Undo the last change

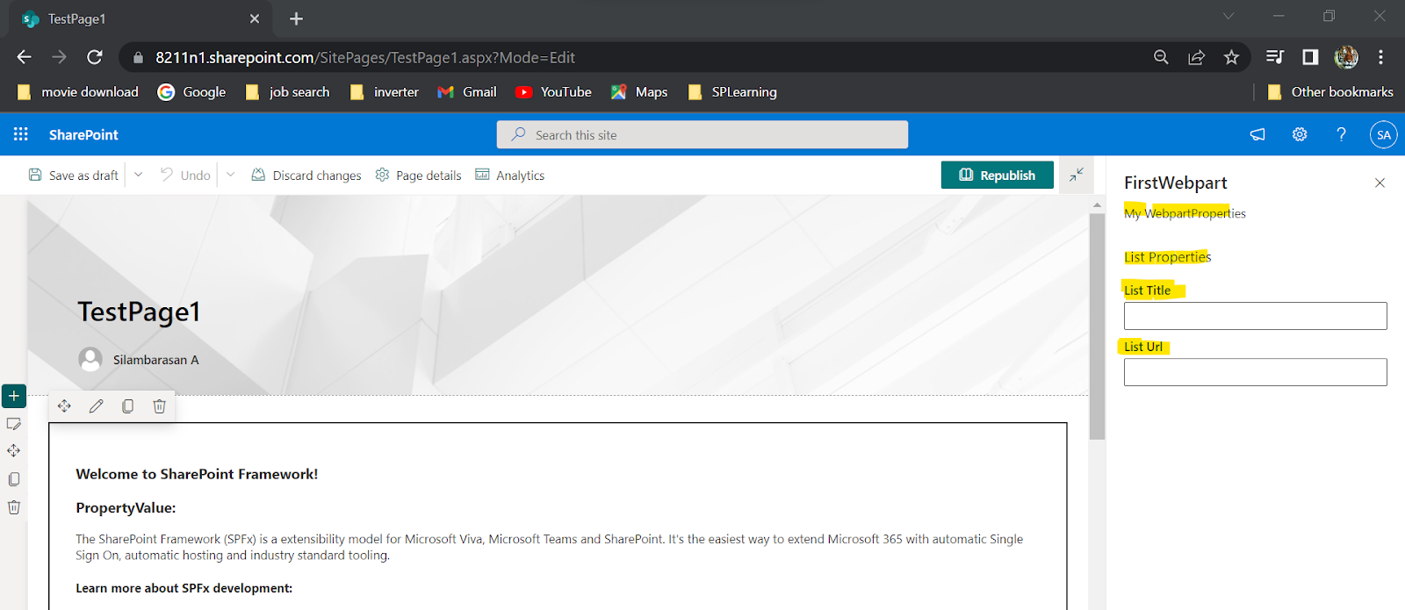click(x=185, y=175)
